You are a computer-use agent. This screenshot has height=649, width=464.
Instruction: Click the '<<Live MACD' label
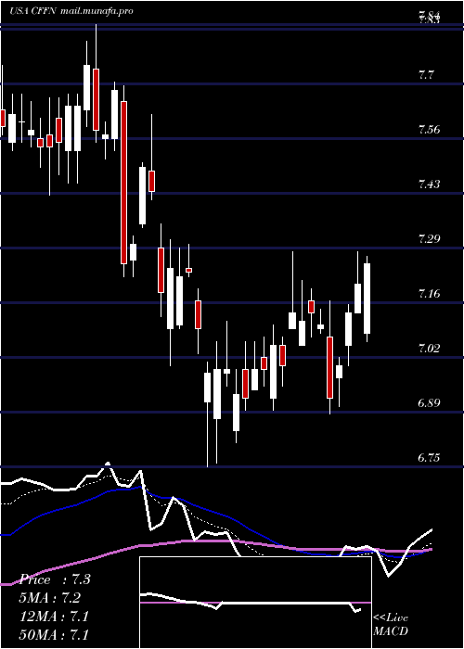click(x=391, y=625)
